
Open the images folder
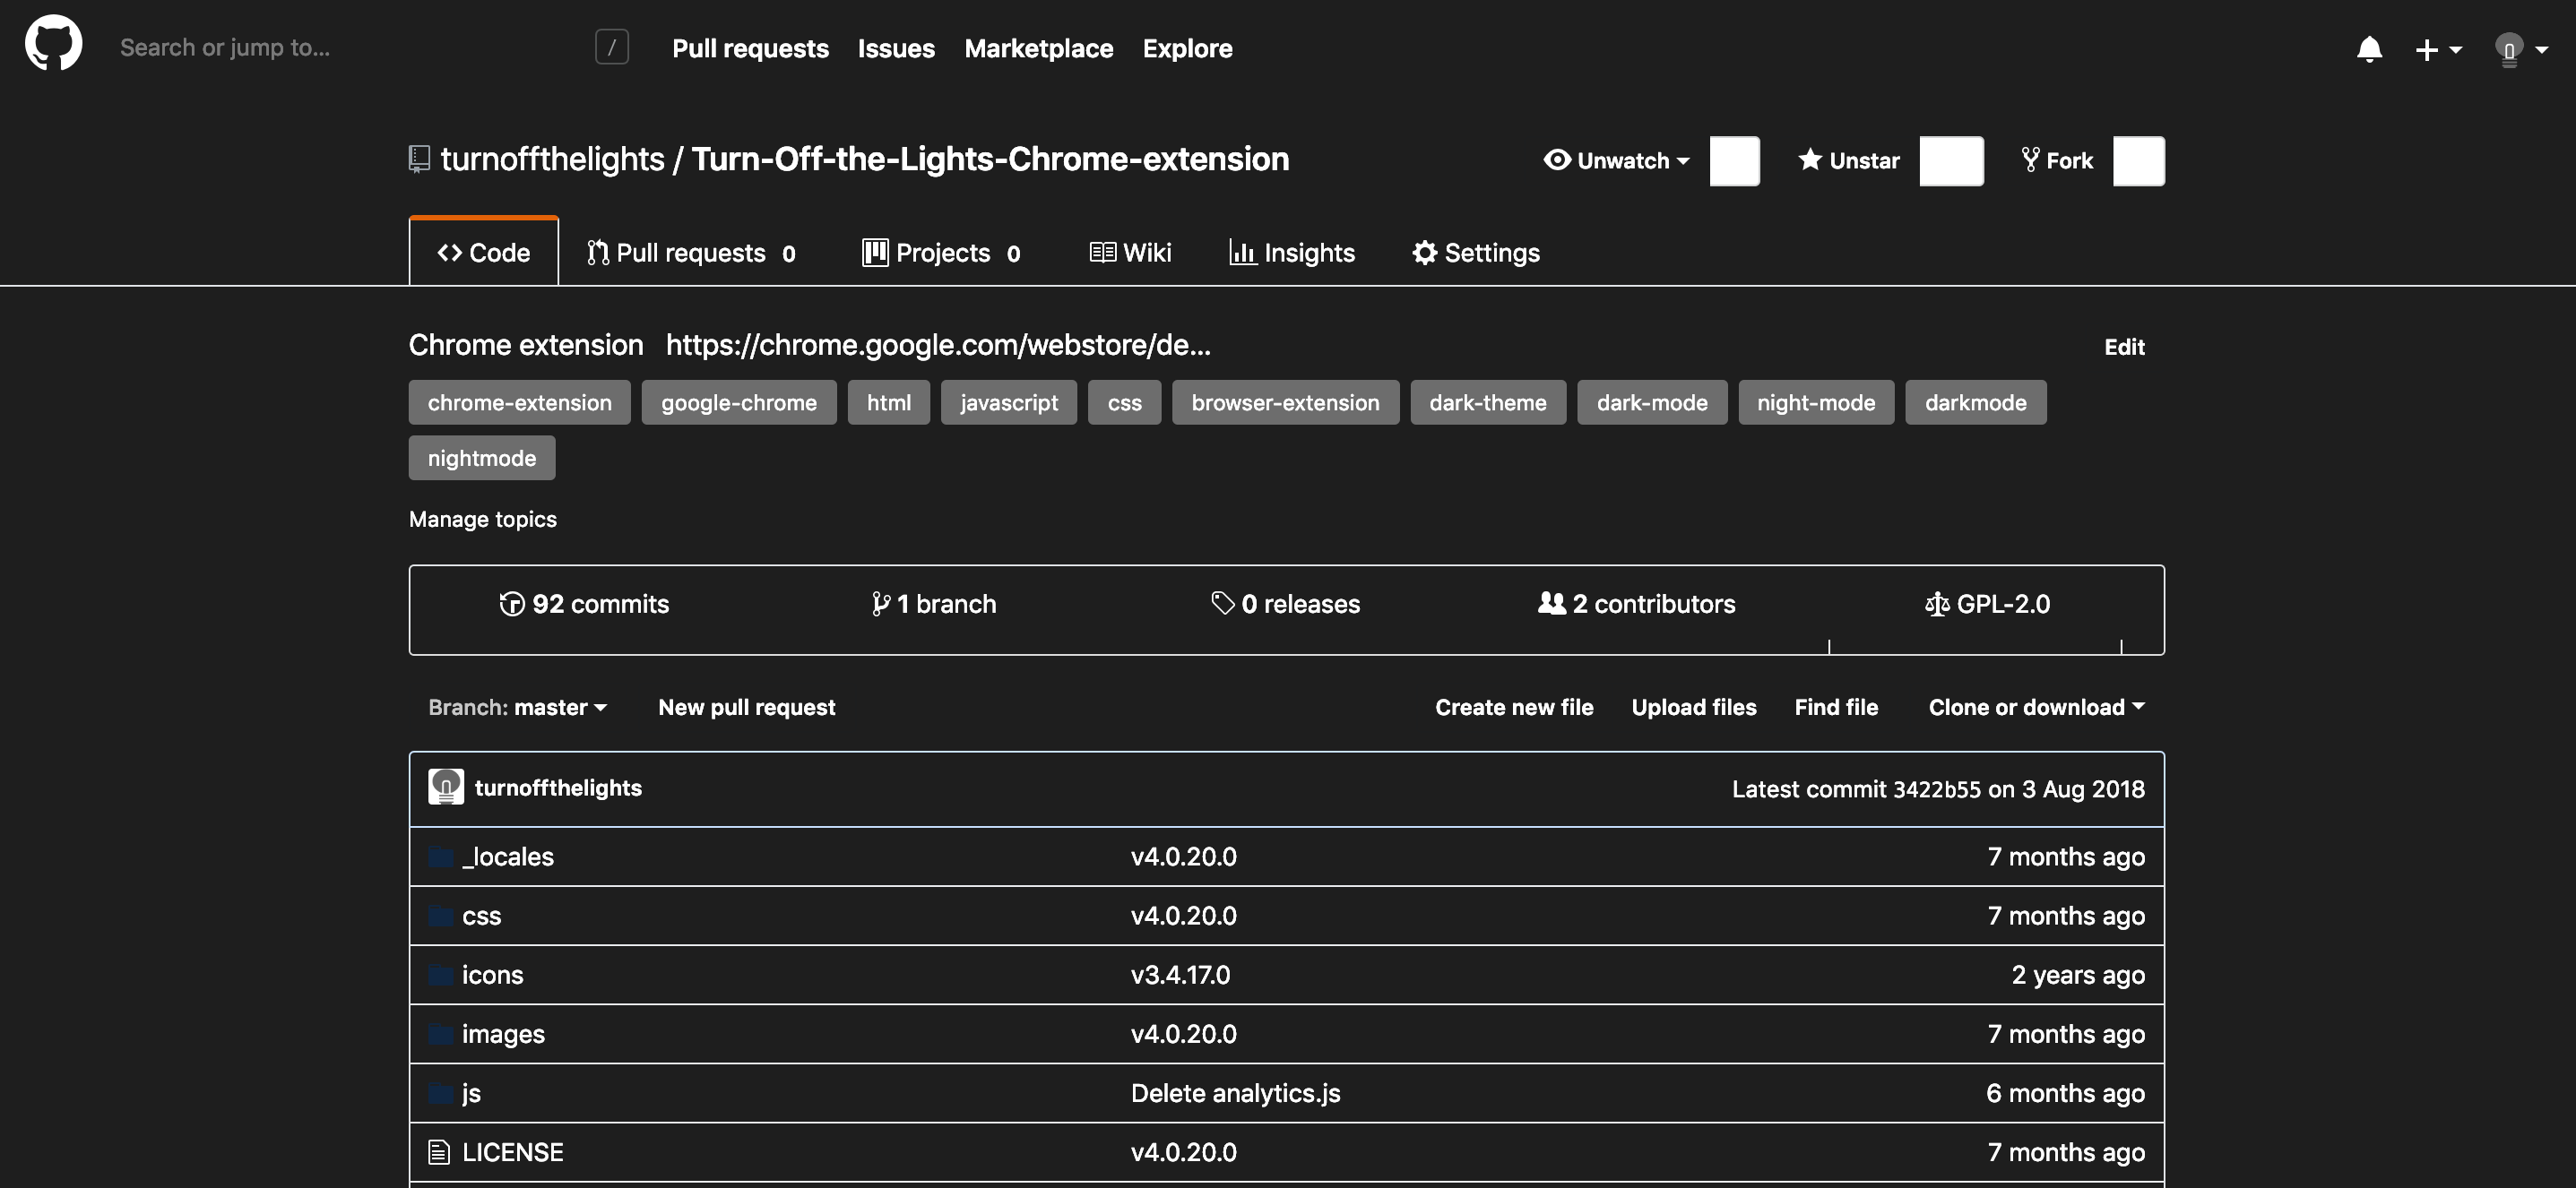pos(503,1033)
